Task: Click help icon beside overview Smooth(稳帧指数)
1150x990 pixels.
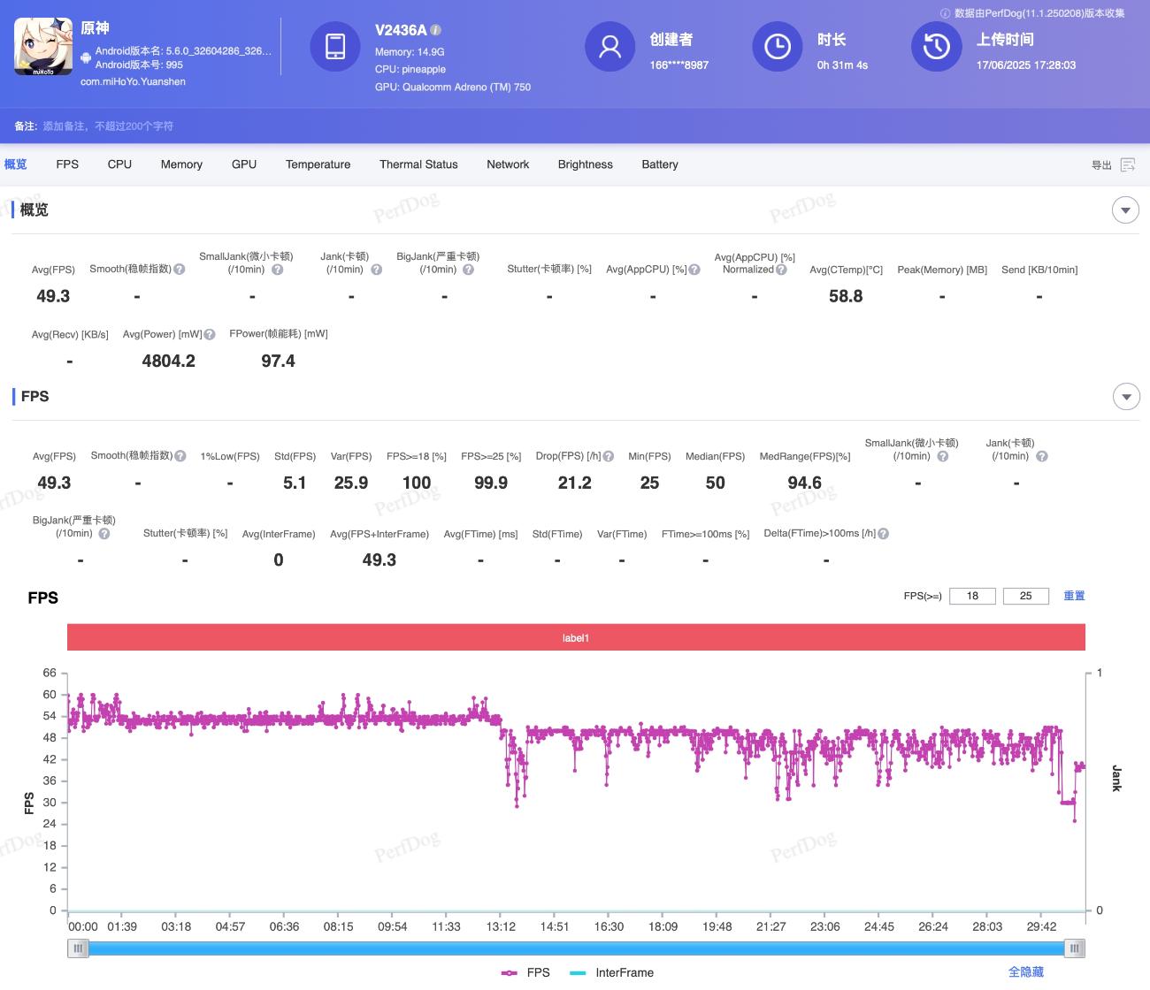Action: (180, 270)
